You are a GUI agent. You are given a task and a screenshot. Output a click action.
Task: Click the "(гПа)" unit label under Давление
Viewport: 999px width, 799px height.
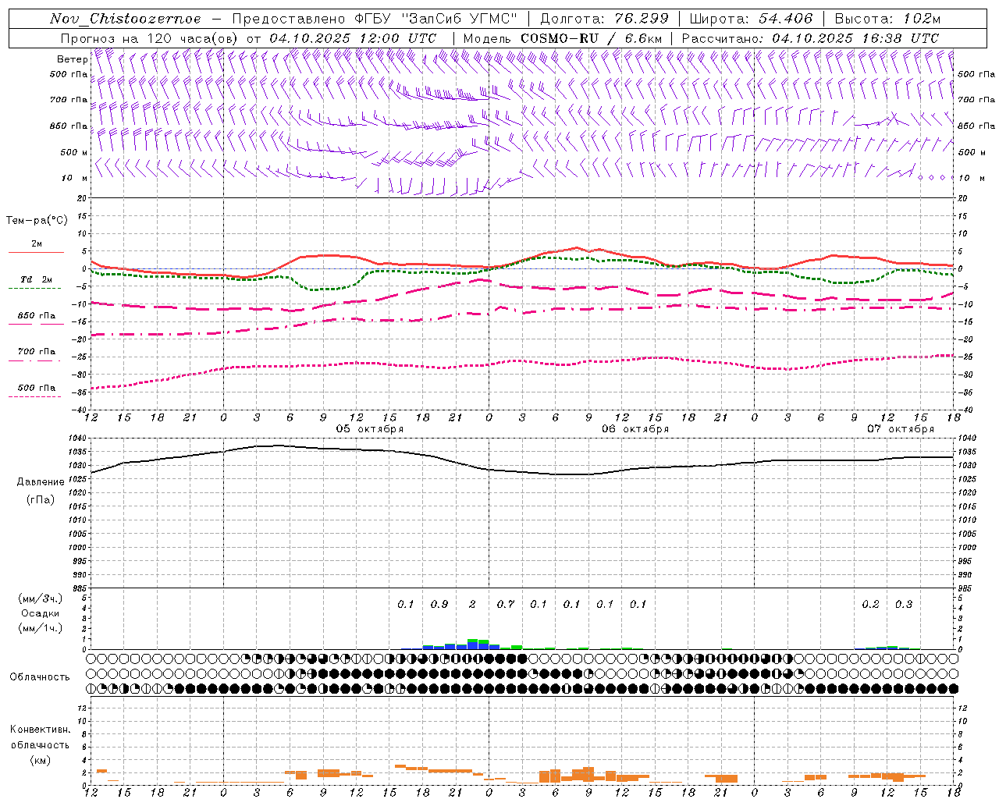click(x=41, y=499)
